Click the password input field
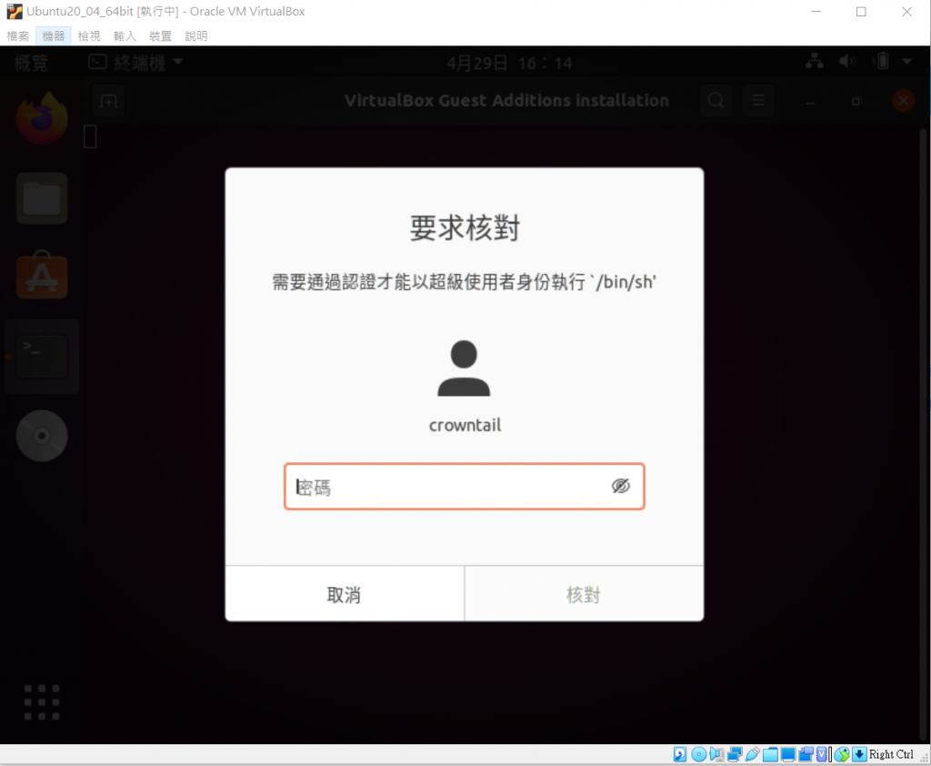 click(x=465, y=487)
